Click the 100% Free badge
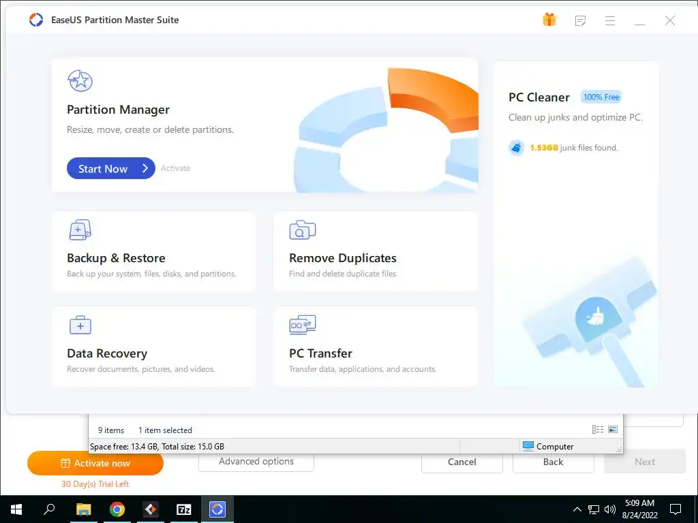Viewport: 698px width, 523px height. 601,97
